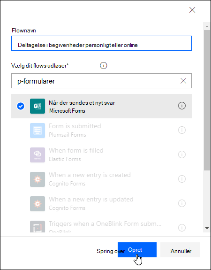This screenshot has width=211, height=270.
Task: Select When a new entry is created
Action: tap(101, 179)
